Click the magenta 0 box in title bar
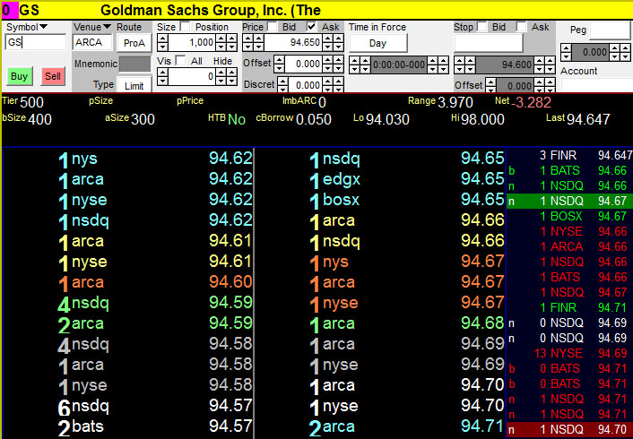This screenshot has width=633, height=439. click(x=9, y=10)
